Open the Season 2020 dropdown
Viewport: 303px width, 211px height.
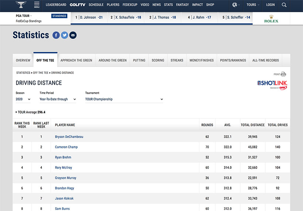coord(23,99)
